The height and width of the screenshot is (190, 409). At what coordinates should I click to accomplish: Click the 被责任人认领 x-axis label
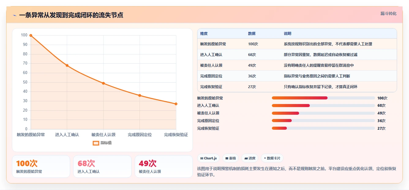(x=103, y=135)
